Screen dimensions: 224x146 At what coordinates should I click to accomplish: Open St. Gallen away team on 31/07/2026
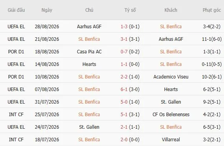click(x=171, y=102)
